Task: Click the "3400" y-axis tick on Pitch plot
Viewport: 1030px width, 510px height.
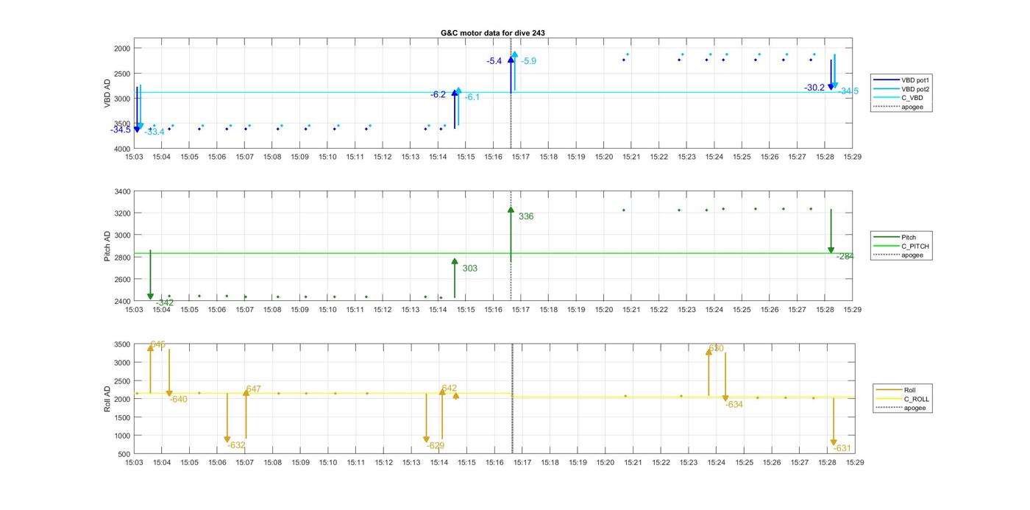Action: [x=121, y=191]
